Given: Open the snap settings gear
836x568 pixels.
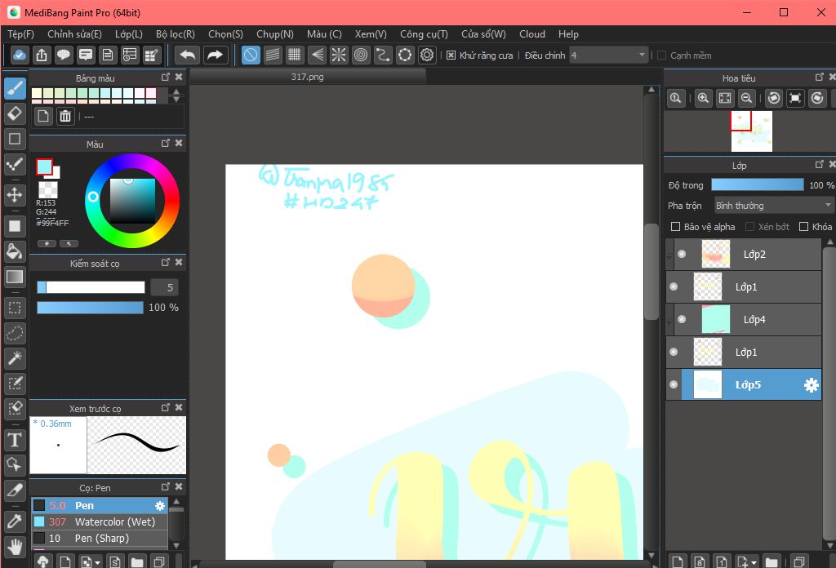Looking at the screenshot, I should click(x=427, y=55).
